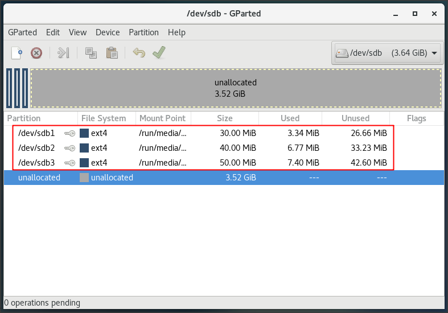Click the 30.00 MiB size cell
The image size is (448, 313).
click(x=238, y=133)
